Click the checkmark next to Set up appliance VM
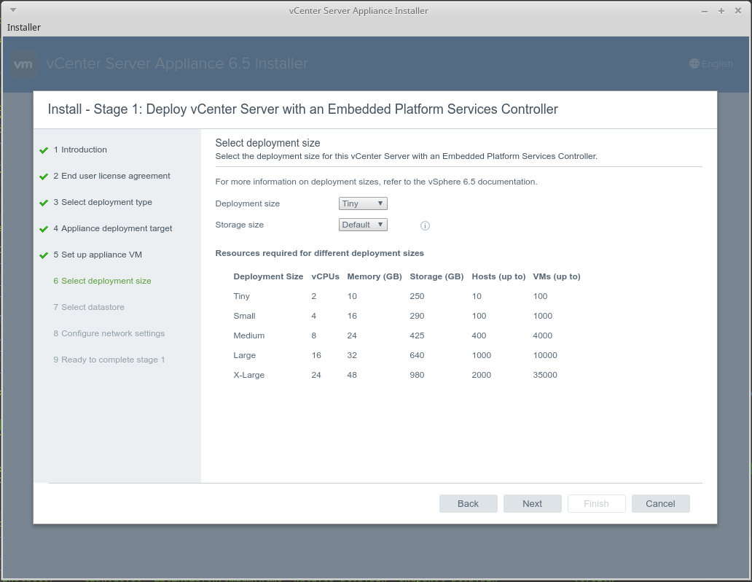 (x=44, y=255)
